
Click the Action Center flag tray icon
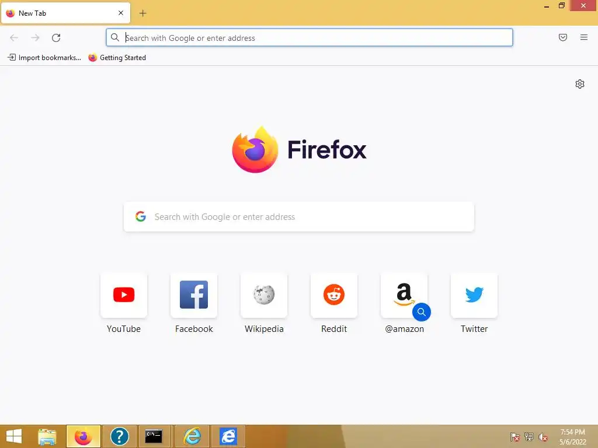(x=514, y=437)
